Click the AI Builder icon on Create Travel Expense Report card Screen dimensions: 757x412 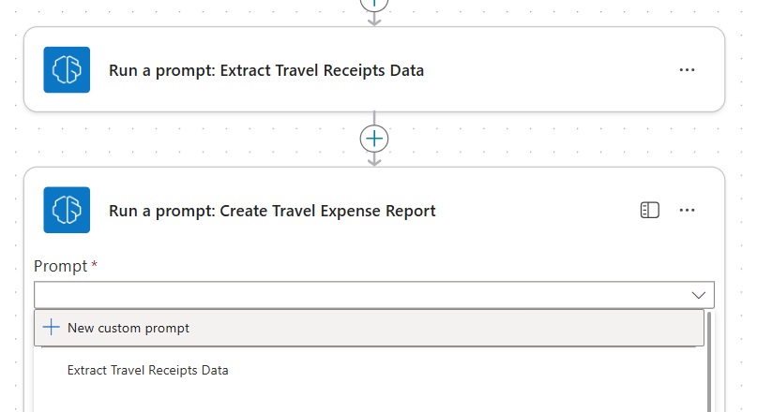tap(67, 211)
